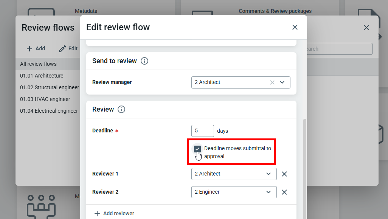The height and width of the screenshot is (219, 388).
Task: Click the Deadline days input field
Action: click(x=202, y=131)
